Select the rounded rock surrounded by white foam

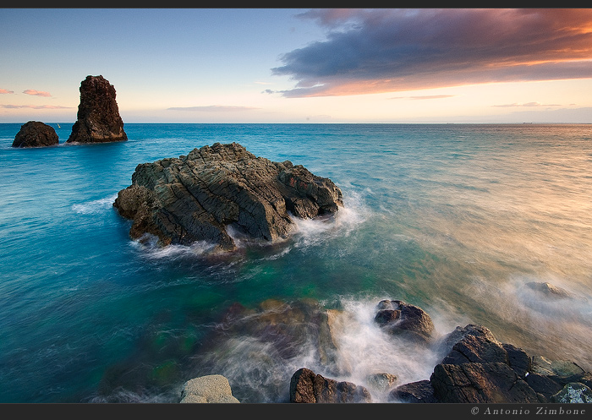coord(403,319)
